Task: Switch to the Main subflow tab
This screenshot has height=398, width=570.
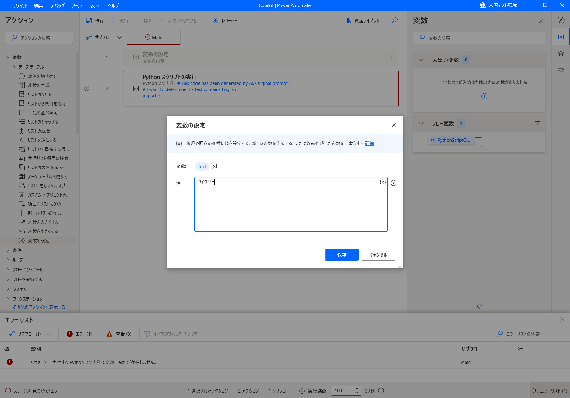Action: pyautogui.click(x=153, y=37)
